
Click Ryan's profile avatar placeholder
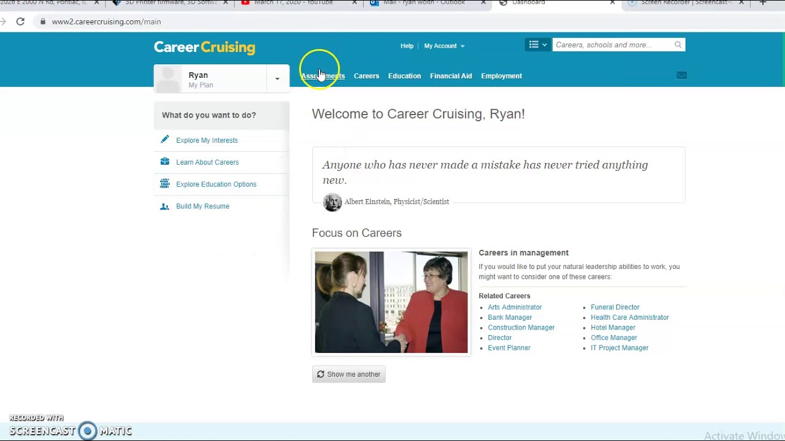(167, 79)
